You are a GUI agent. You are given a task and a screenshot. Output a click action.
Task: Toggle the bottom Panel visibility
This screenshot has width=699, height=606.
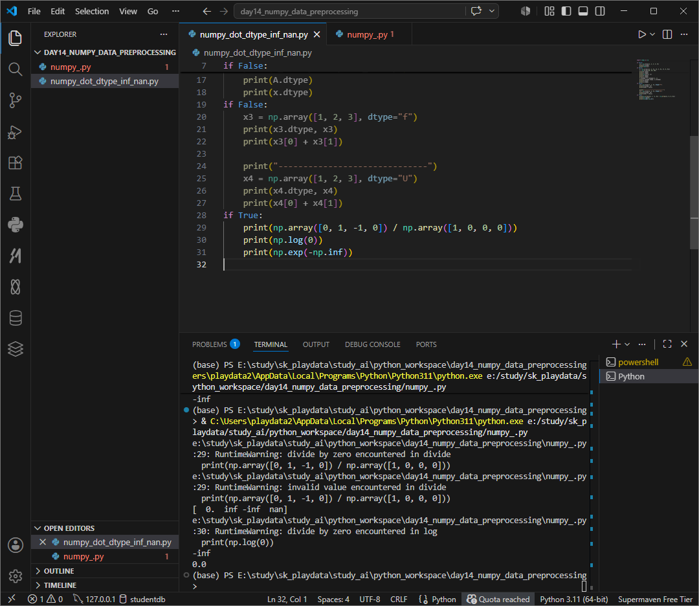click(x=583, y=11)
